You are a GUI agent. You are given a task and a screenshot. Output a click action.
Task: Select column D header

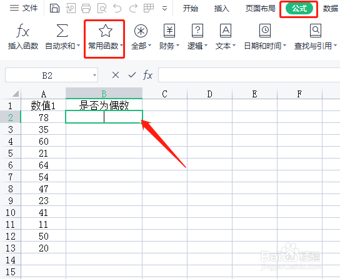point(209,94)
